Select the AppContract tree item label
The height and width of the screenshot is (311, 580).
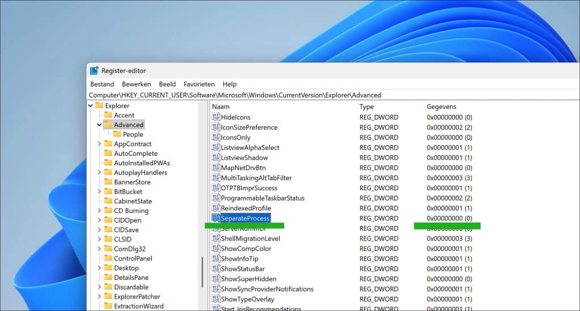133,144
